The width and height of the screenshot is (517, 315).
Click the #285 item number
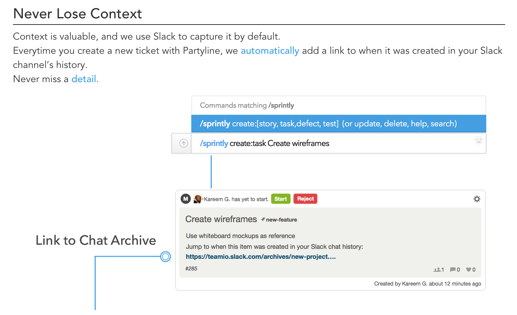[191, 269]
